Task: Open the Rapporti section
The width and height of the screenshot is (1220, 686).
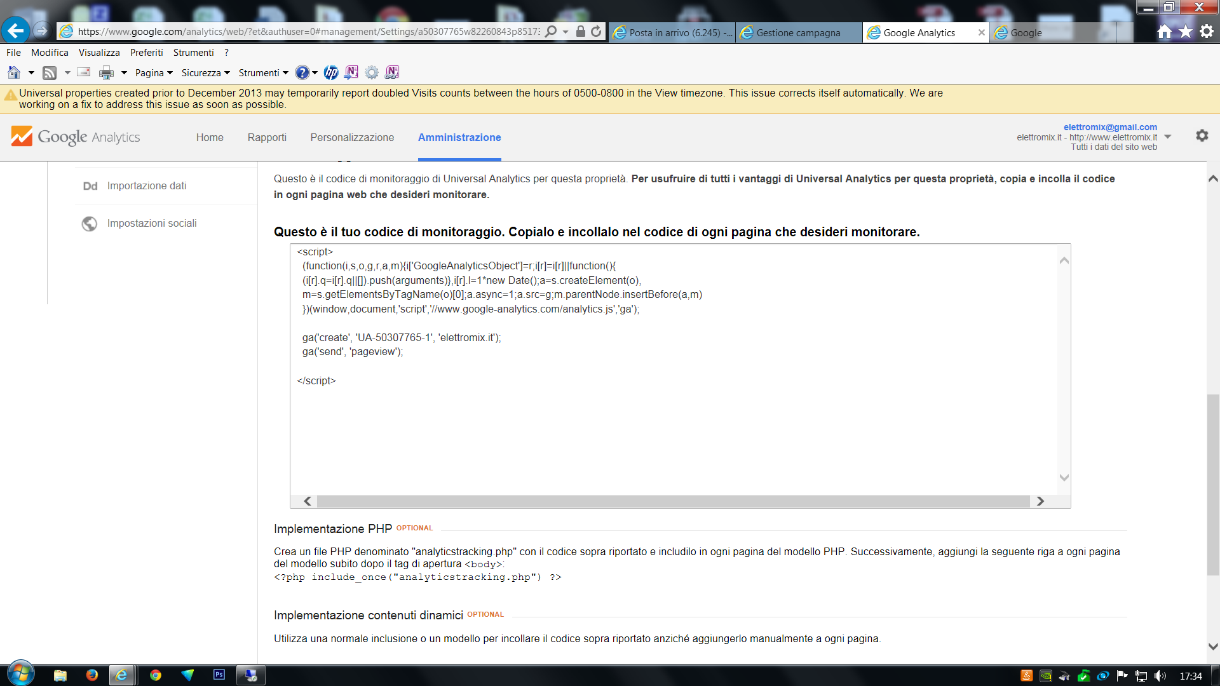Action: [x=267, y=137]
